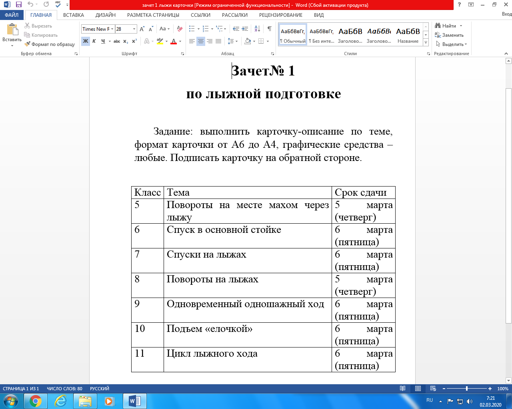512x409 pixels.
Task: Expand the Выделить dropdown
Action: point(451,44)
